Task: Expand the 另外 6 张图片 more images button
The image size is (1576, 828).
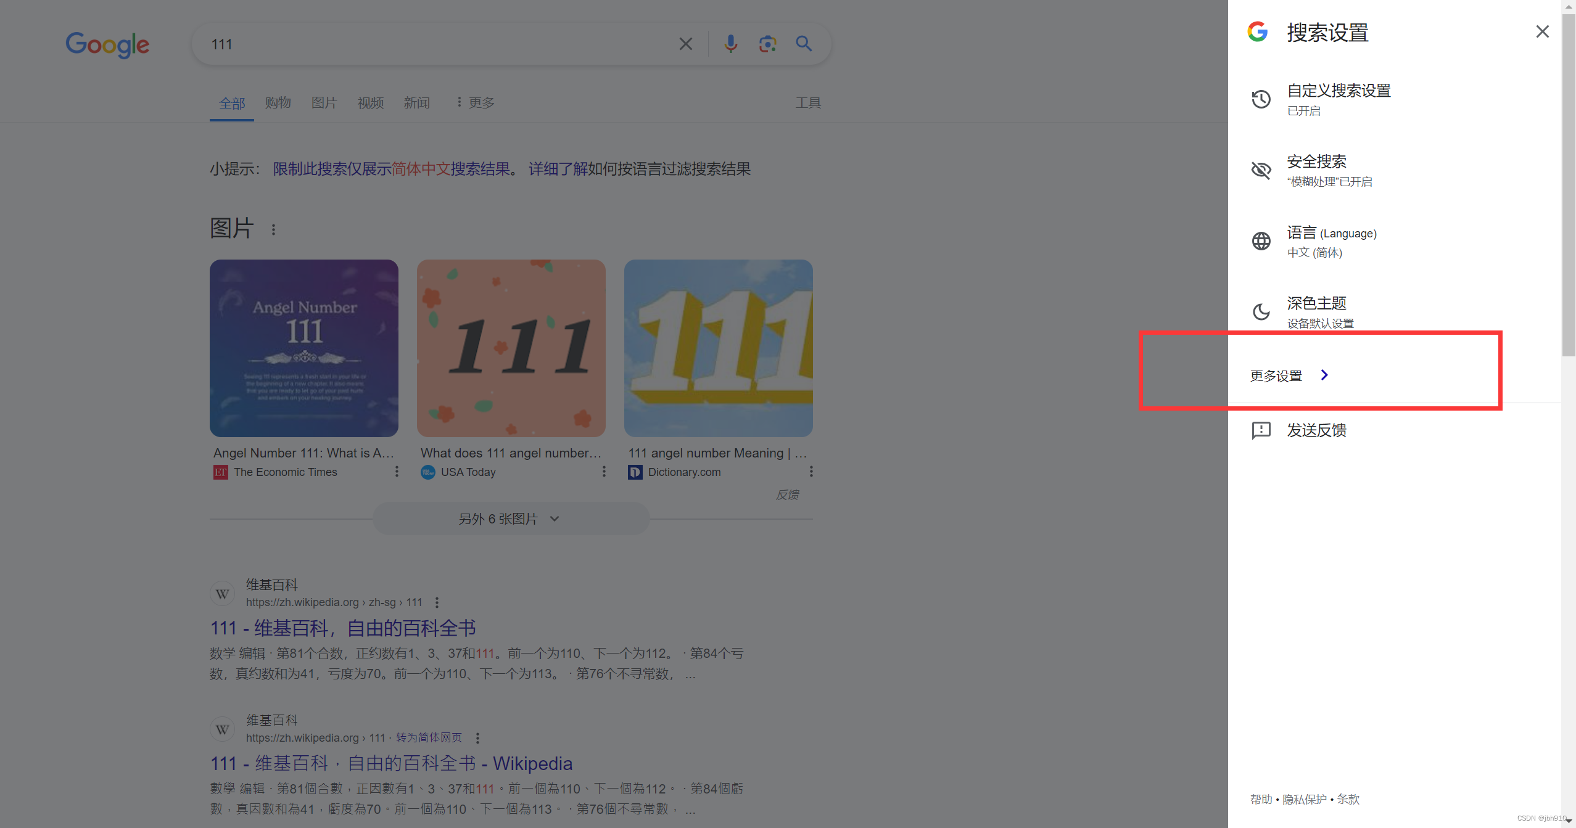Action: (x=510, y=519)
